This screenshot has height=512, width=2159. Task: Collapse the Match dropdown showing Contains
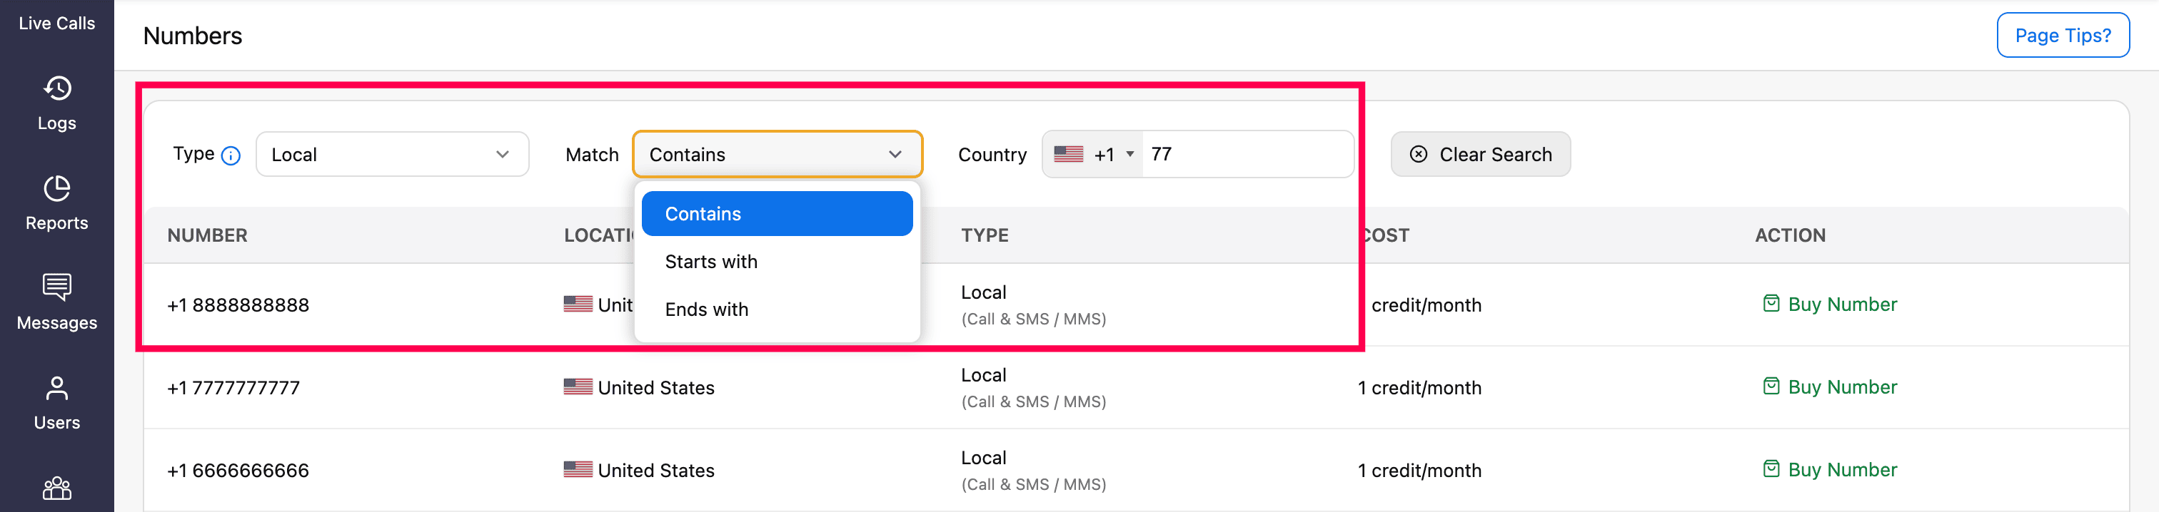click(x=777, y=154)
